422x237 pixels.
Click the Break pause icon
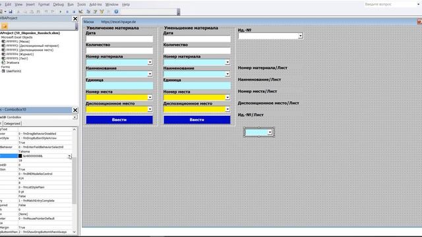(67, 12)
